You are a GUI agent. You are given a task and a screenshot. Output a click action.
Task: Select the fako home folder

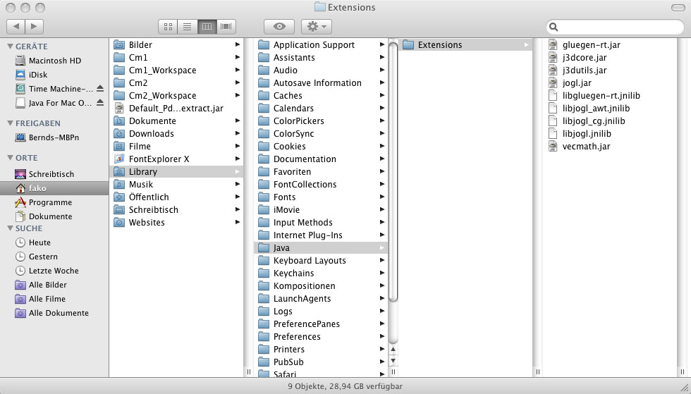coord(54,188)
